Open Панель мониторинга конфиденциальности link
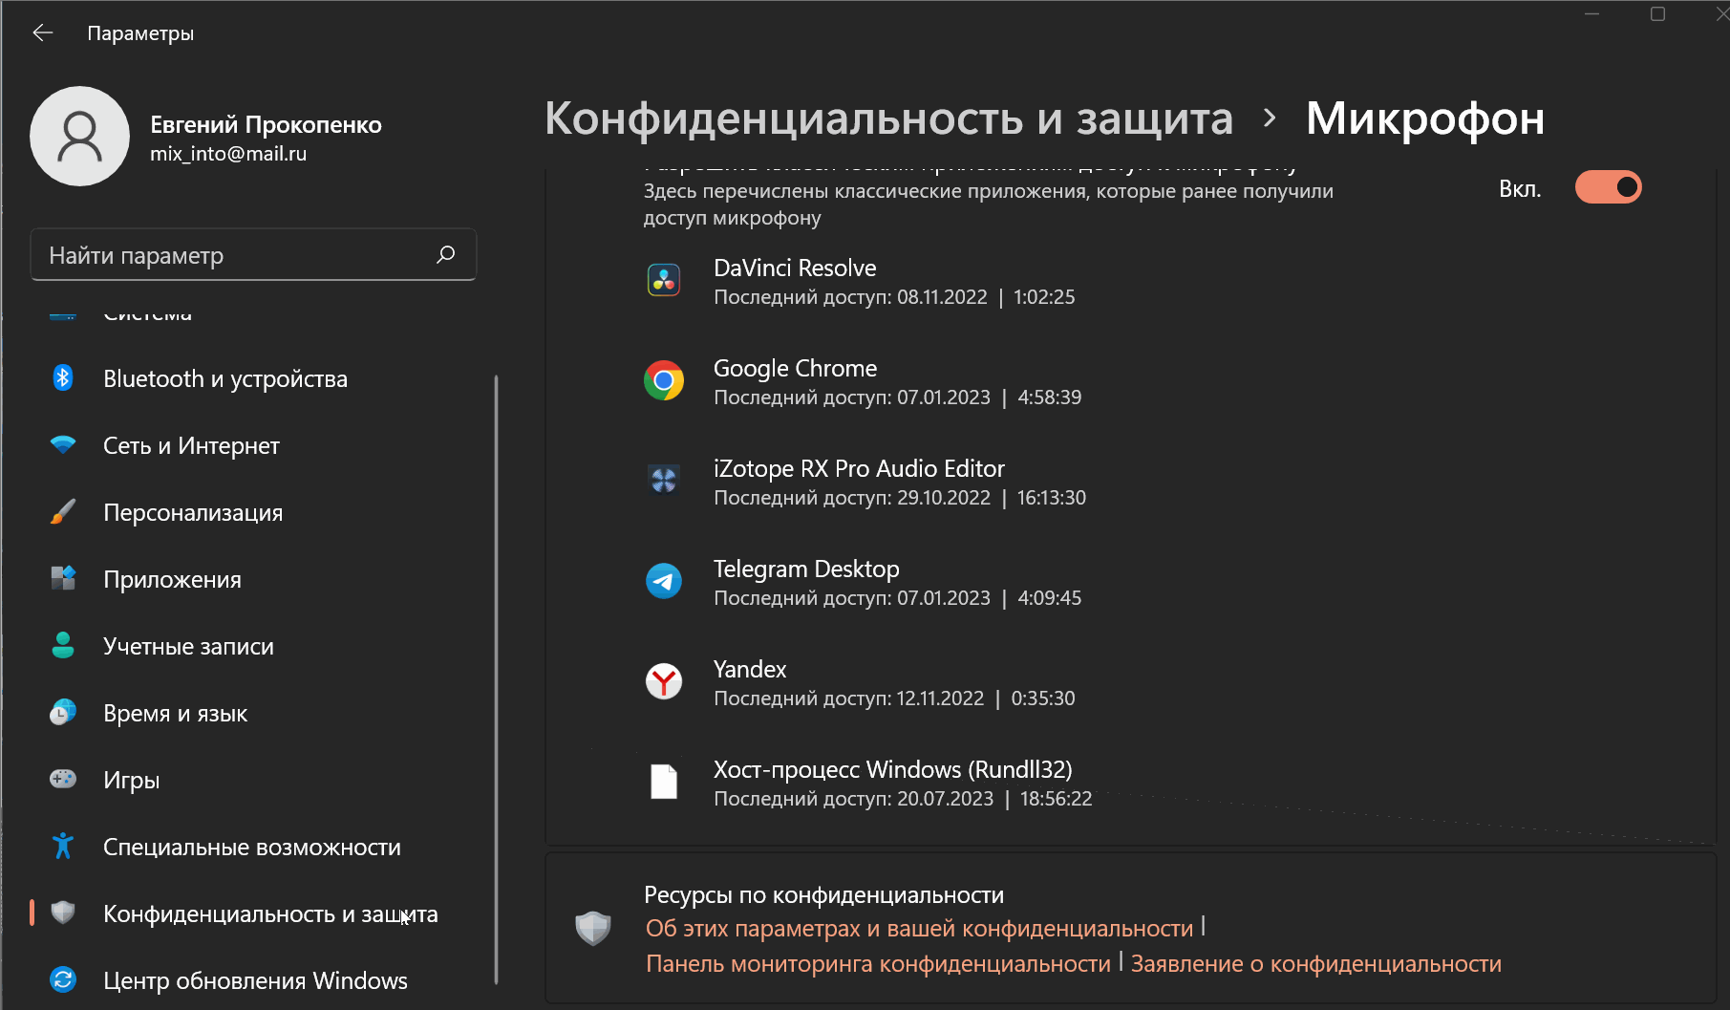The image size is (1730, 1010). 878,964
